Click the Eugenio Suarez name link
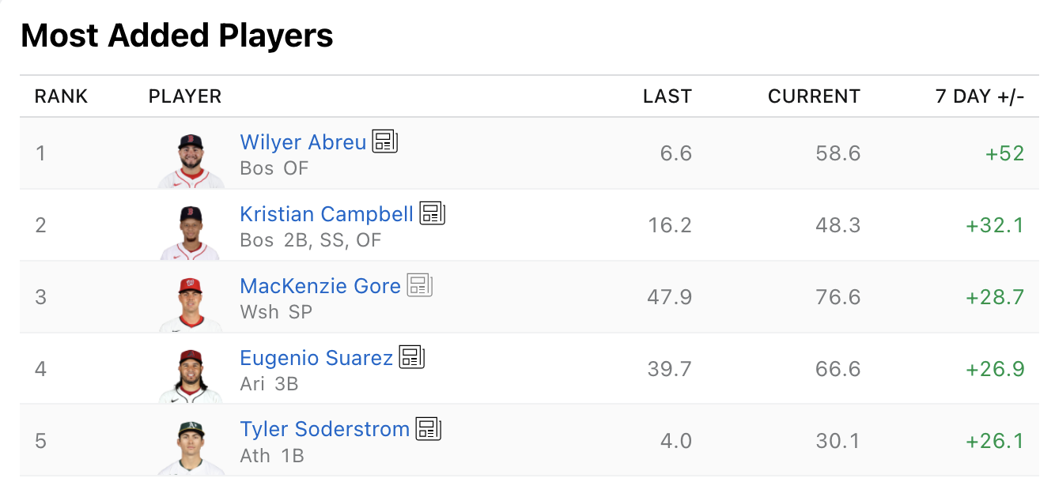 pos(316,358)
